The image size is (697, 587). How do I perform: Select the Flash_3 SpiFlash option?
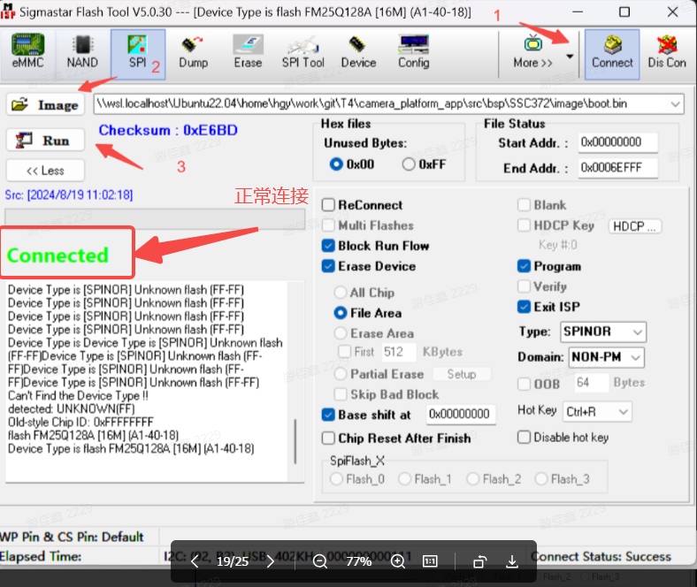coord(541,479)
